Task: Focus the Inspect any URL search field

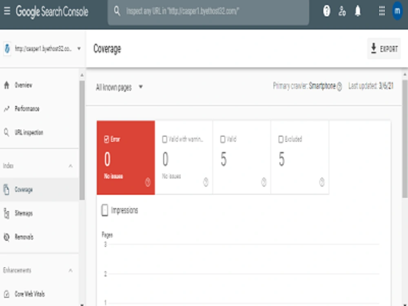Action: coord(208,11)
